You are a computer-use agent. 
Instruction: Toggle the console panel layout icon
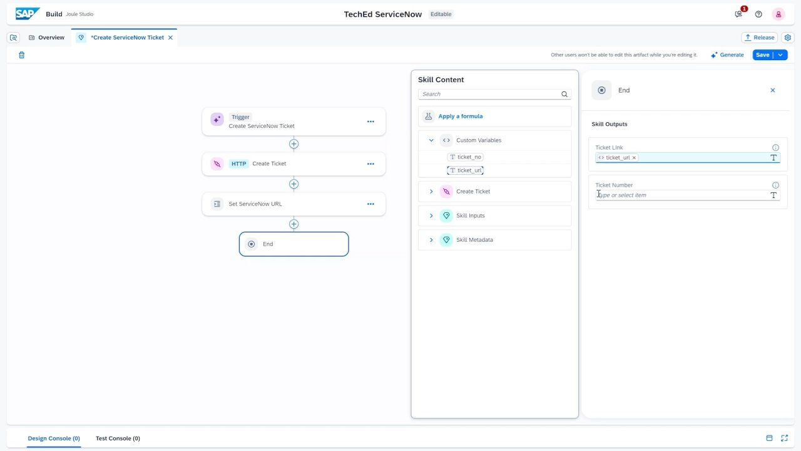[x=769, y=438]
